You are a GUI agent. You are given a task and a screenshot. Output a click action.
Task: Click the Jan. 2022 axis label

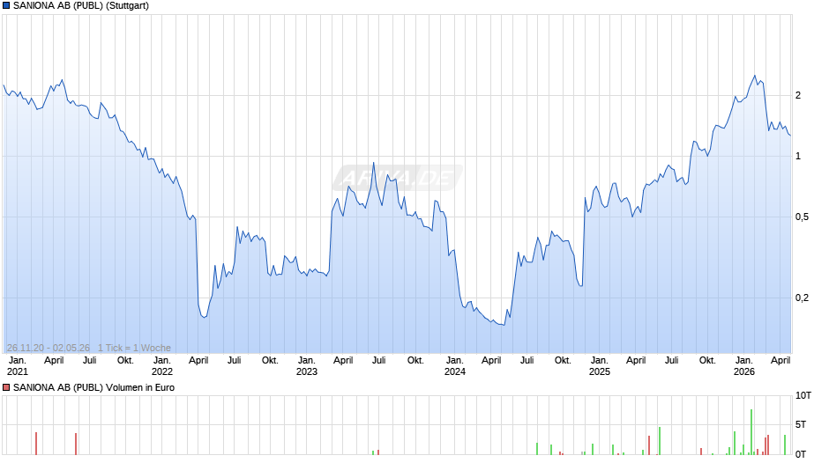pyautogui.click(x=161, y=366)
